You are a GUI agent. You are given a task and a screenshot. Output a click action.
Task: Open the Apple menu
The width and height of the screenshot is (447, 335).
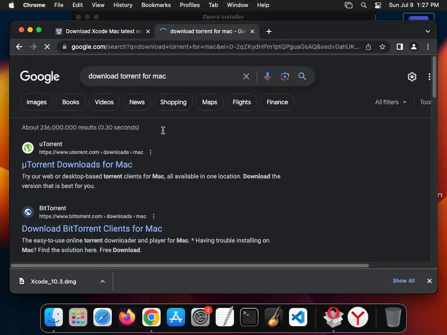point(11,5)
